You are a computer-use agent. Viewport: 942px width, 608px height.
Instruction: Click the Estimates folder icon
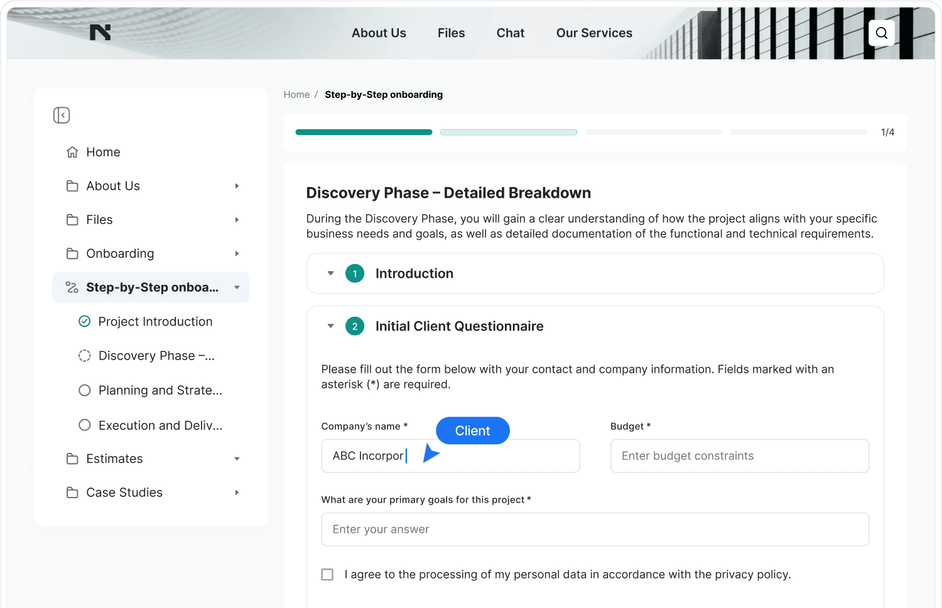(x=72, y=459)
